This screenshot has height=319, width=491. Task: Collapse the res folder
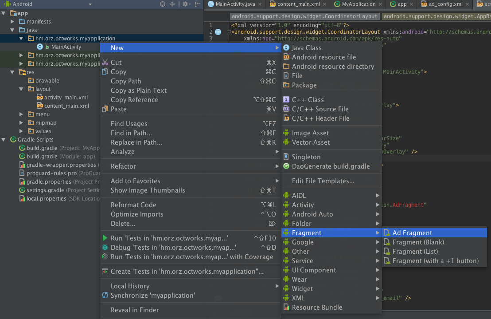coord(12,72)
